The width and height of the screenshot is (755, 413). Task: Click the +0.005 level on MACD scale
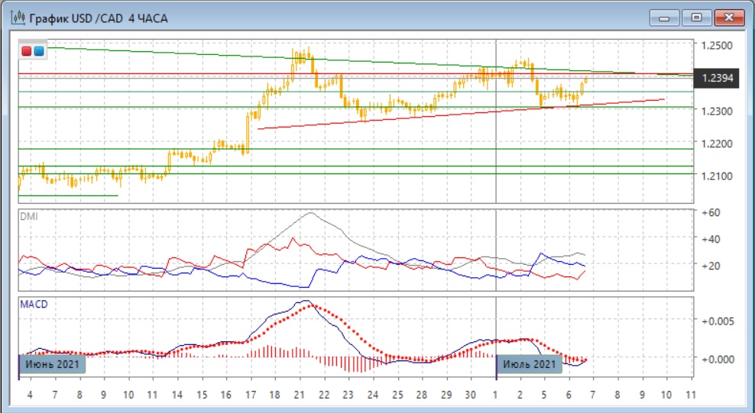click(715, 321)
